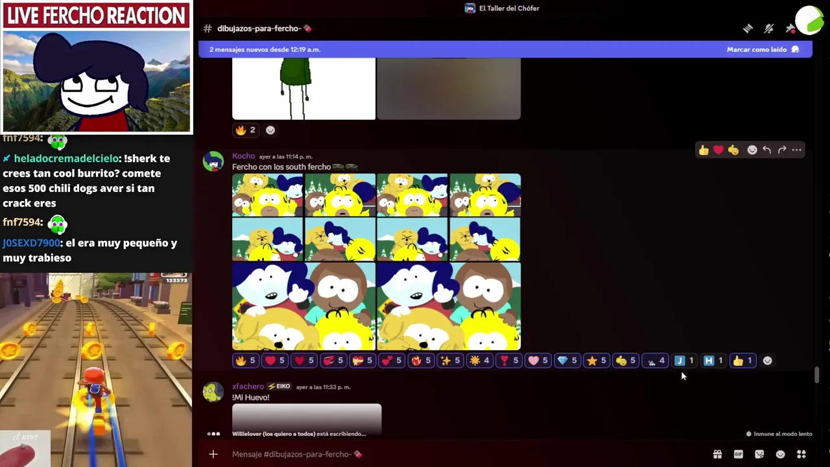Open pinned messages with the pin icon
Image resolution: width=830 pixels, height=467 pixels.
[x=790, y=29]
